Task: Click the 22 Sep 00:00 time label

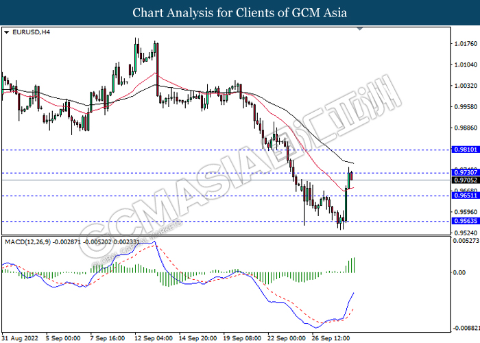Action: [287, 338]
